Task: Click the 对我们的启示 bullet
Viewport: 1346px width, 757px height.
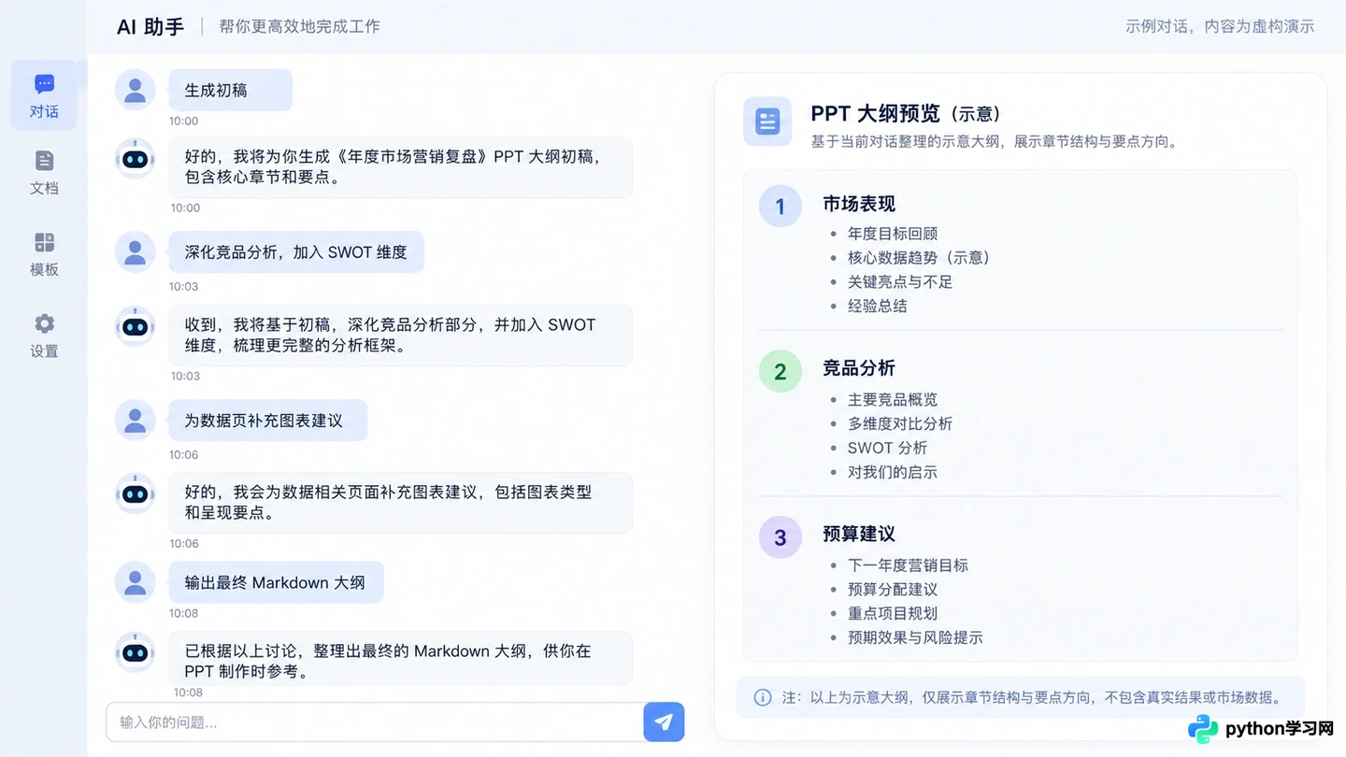Action: [893, 472]
